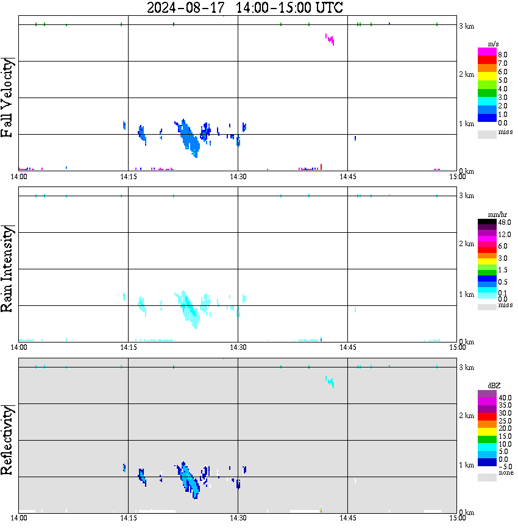
Task: Click the '2 km' label of Rain Intensity panel
Action: [x=467, y=244]
